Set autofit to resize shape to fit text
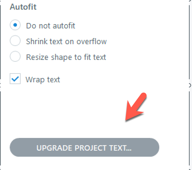 pyautogui.click(x=15, y=57)
